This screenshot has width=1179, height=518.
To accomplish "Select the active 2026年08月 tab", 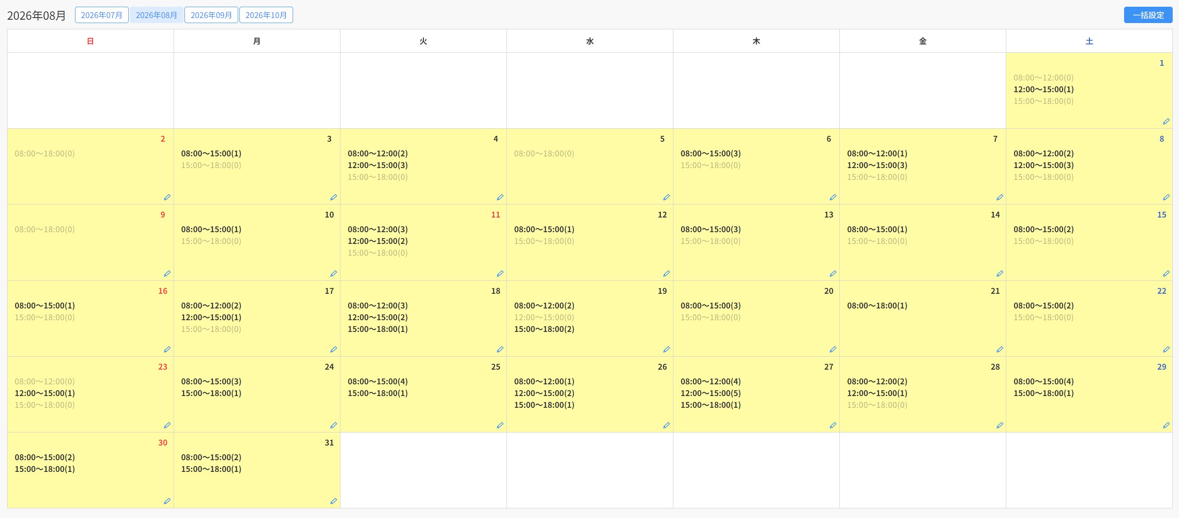I will (x=156, y=15).
